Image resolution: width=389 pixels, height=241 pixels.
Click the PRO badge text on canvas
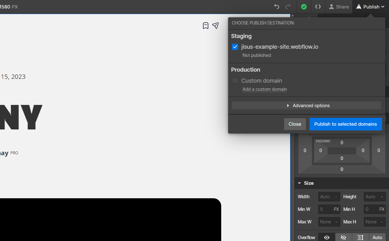(x=14, y=153)
